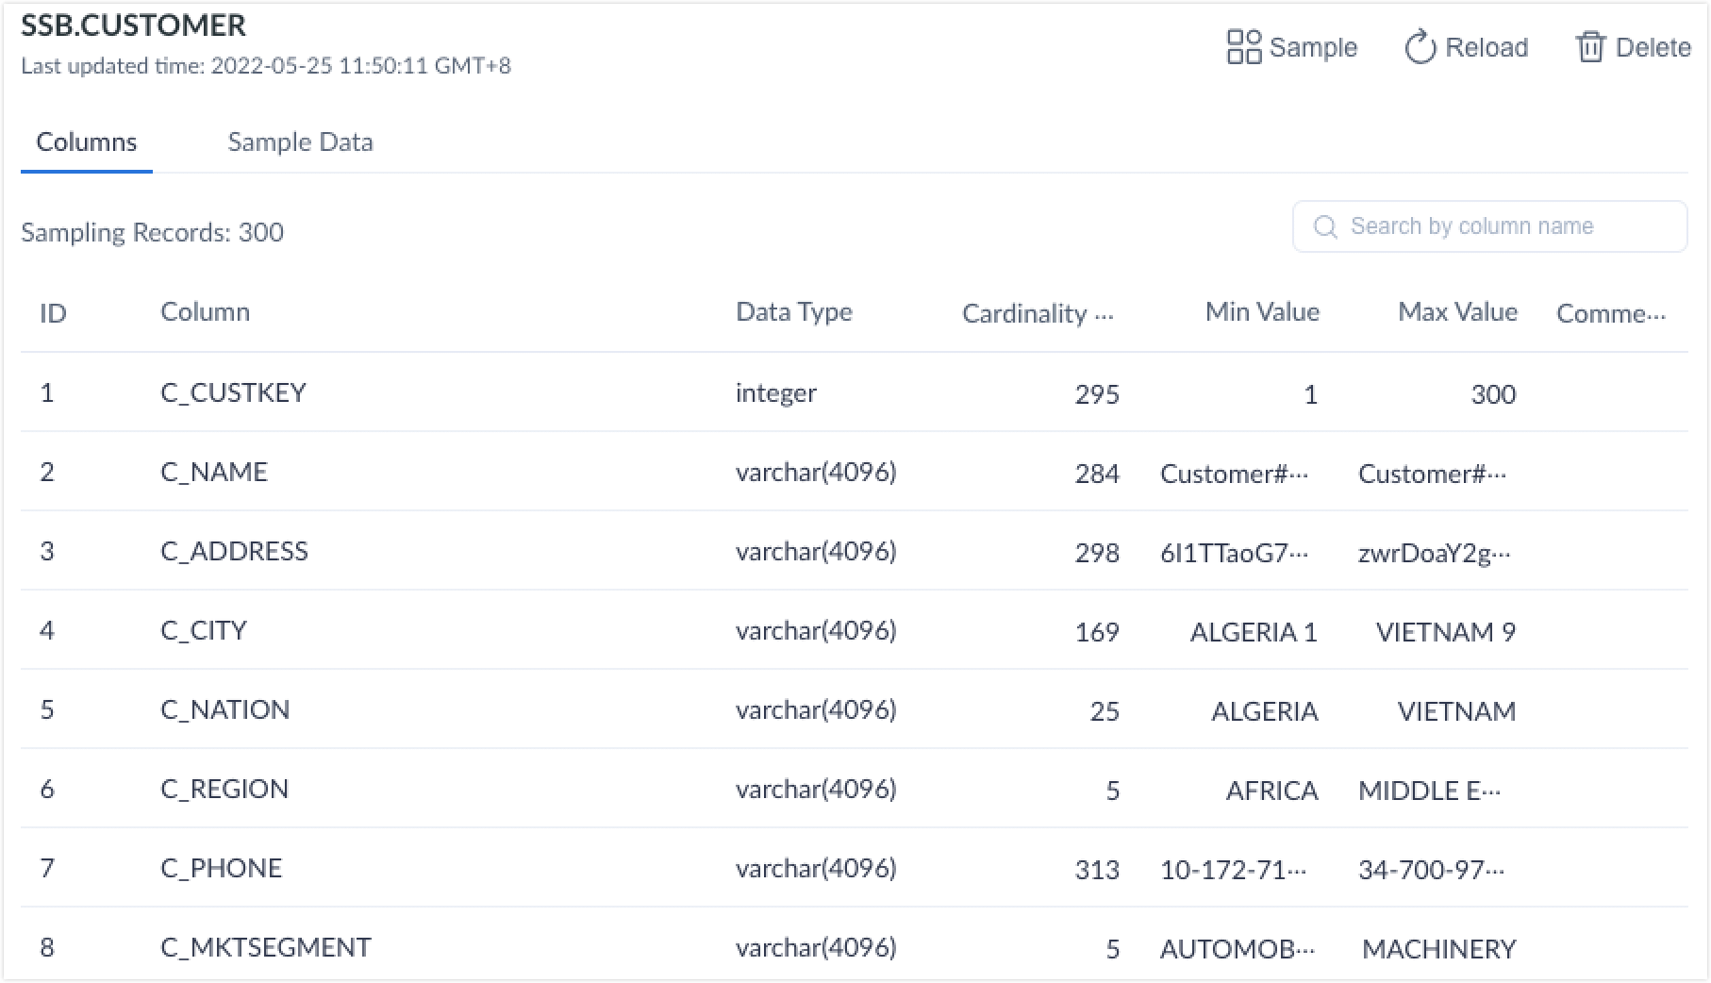Click the Max Value column header
Screen dimensions: 1711x983
[x=1456, y=312]
